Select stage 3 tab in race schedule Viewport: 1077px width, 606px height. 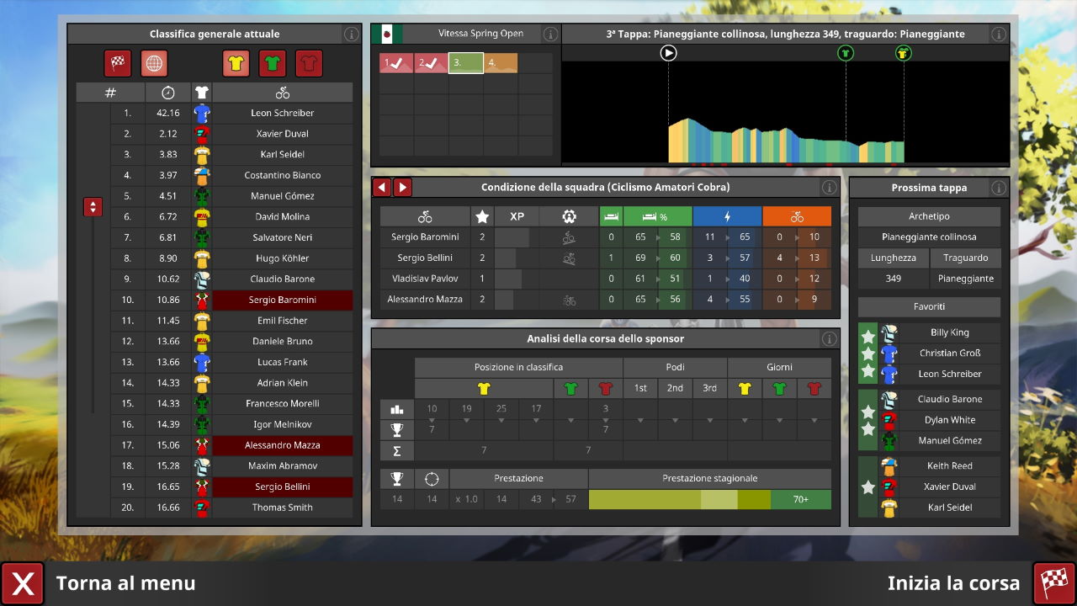465,63
